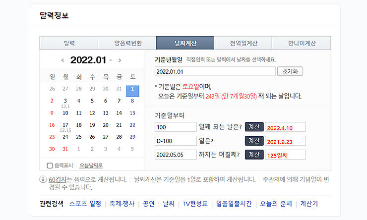Focus the 기준년월일 date input field
Viewport: 367px width, 220px height.
(215, 71)
